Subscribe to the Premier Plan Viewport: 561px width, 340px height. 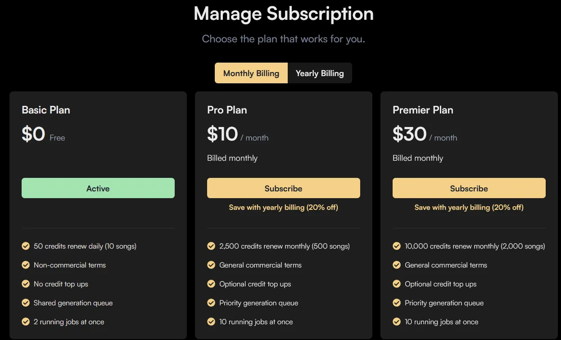pos(469,188)
